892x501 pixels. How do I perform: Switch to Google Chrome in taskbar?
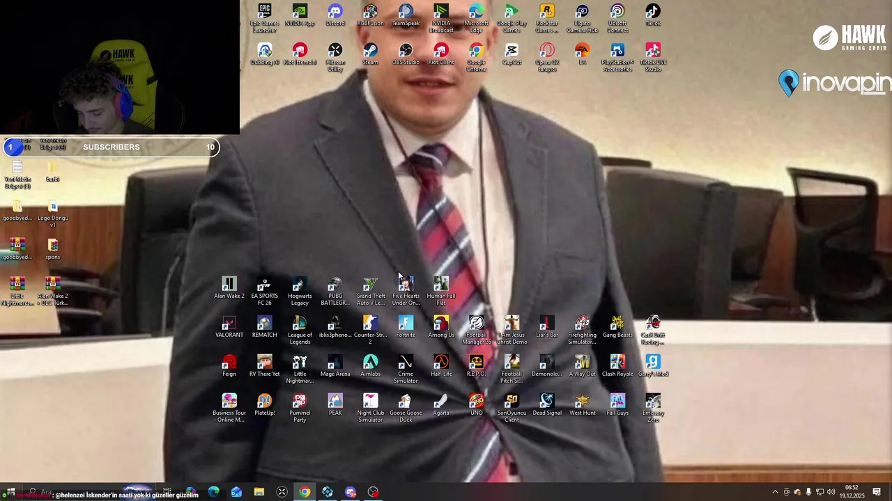[305, 492]
